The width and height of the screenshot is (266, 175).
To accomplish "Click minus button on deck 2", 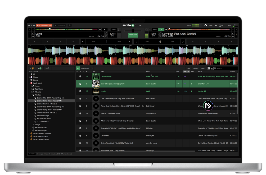I will click(233, 30).
